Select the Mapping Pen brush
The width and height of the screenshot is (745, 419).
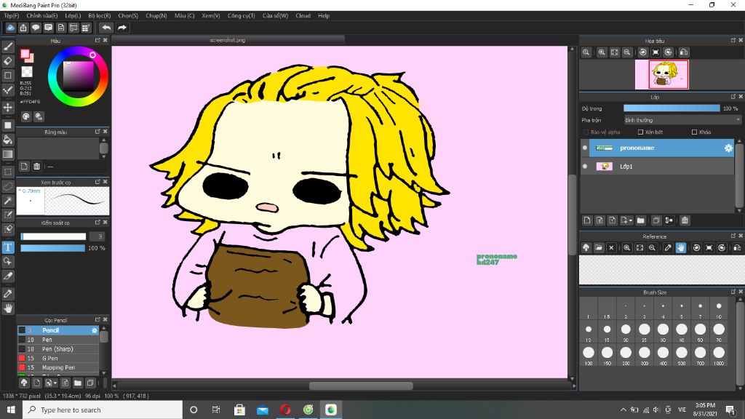click(x=58, y=367)
